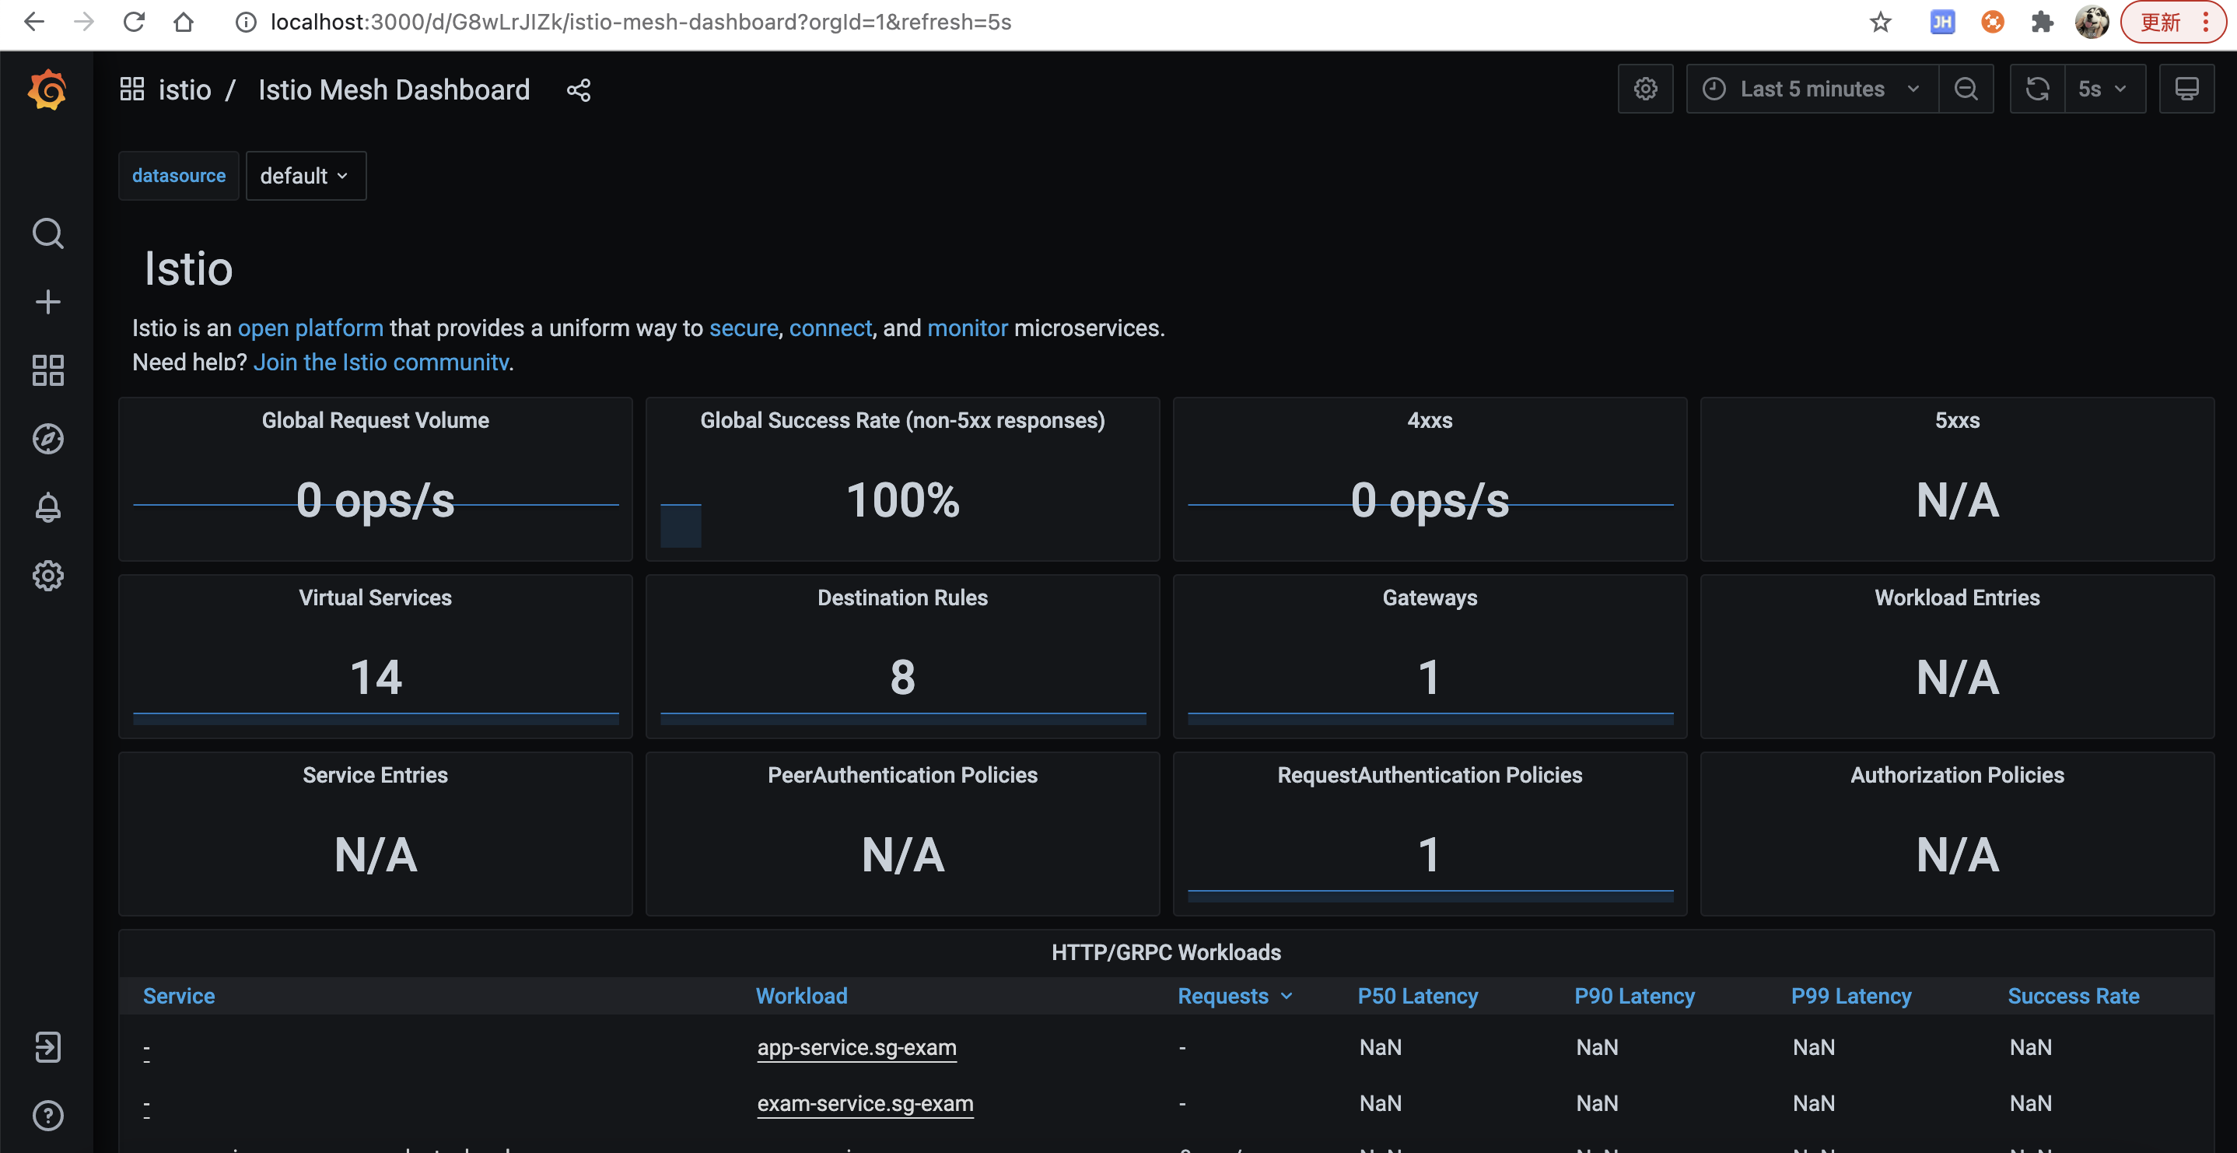Image resolution: width=2237 pixels, height=1153 pixels.
Task: Click the Istio Mesh Dashboard title
Action: (x=394, y=89)
